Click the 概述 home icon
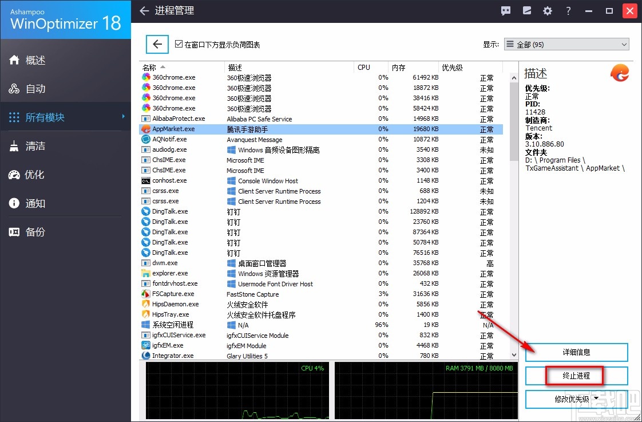Viewport: 642px width, 422px height. click(x=14, y=60)
